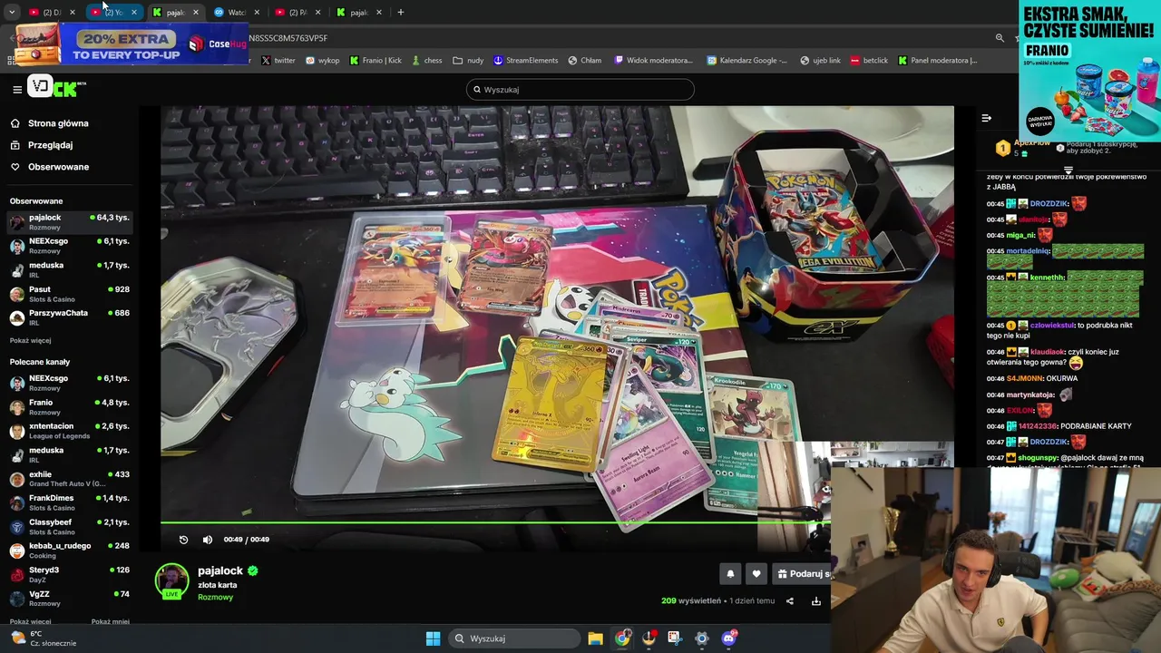The height and width of the screenshot is (653, 1161).
Task: Open Kalendarz Google bookmark
Action: click(746, 61)
